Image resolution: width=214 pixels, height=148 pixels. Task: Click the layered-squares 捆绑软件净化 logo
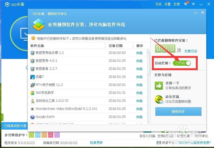[39, 25]
